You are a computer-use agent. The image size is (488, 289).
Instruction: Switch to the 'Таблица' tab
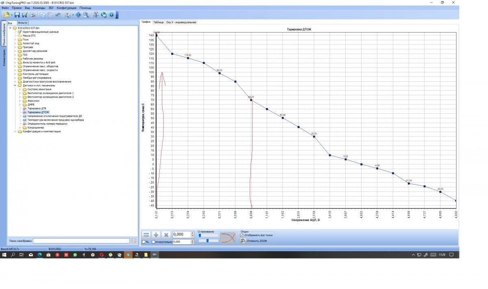click(x=158, y=22)
